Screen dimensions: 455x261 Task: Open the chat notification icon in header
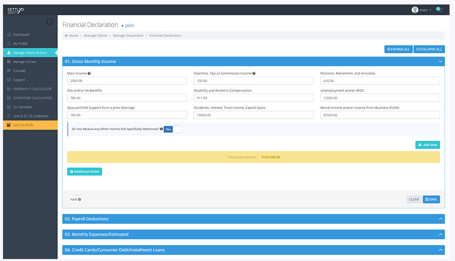coord(439,10)
